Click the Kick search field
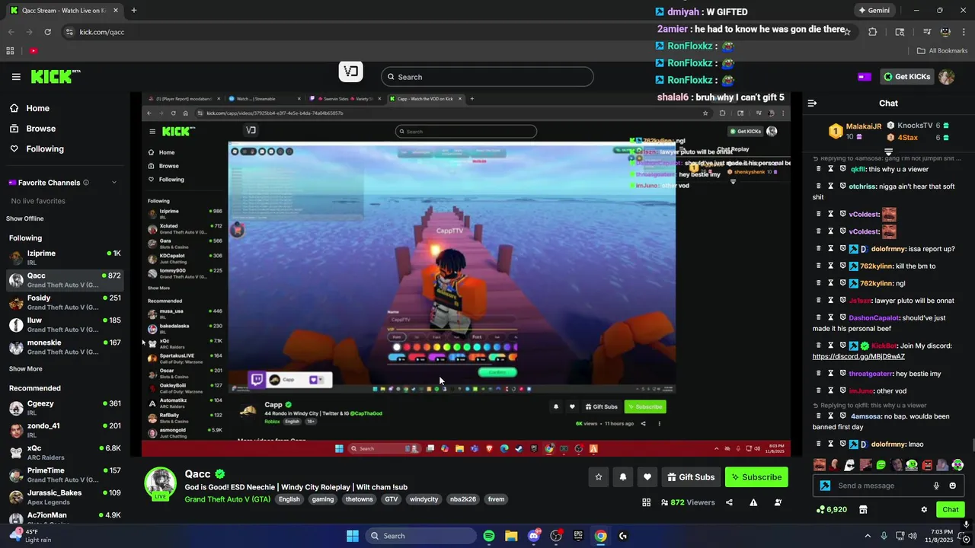 (x=487, y=77)
